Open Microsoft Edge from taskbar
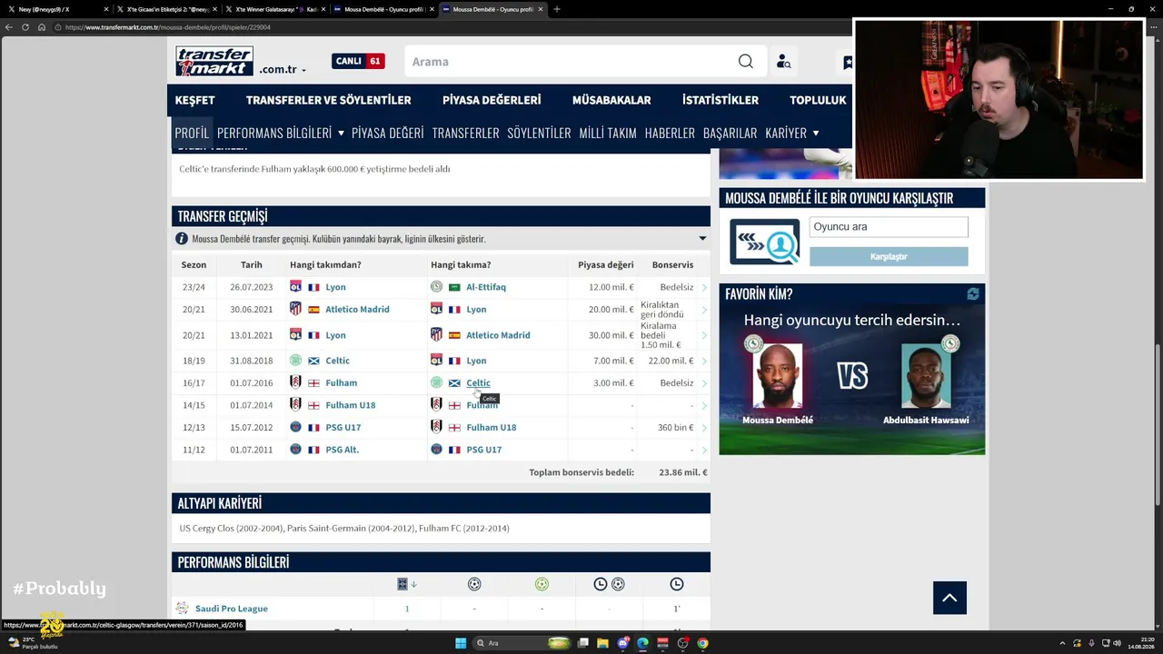The width and height of the screenshot is (1163, 654). [x=643, y=643]
